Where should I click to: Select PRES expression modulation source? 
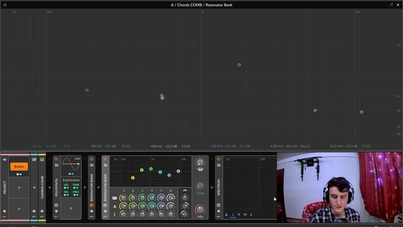(76, 194)
